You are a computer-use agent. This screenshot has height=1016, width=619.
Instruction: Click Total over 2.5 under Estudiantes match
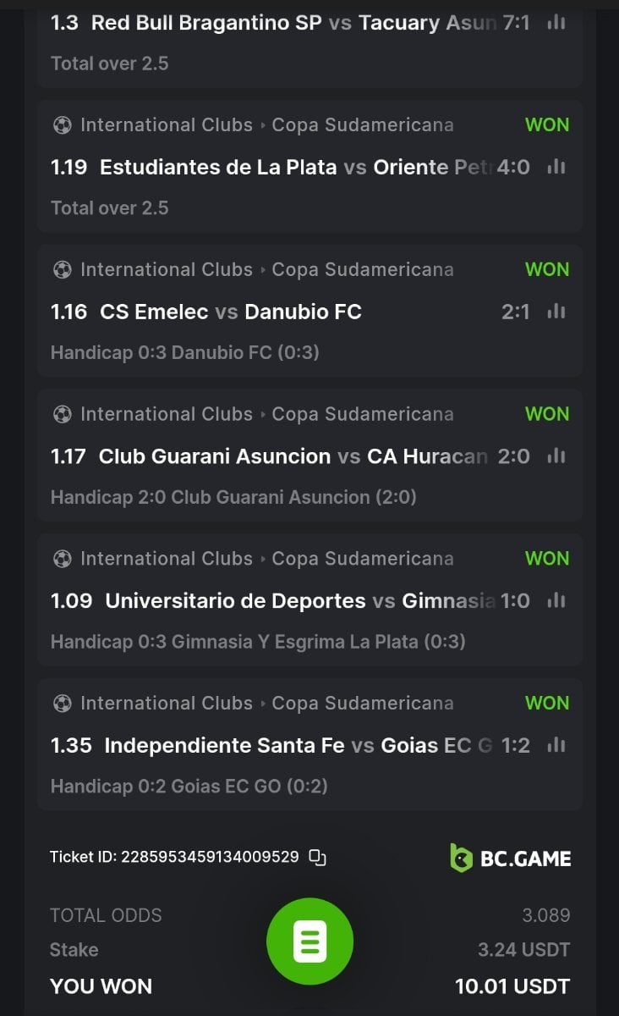[109, 207]
